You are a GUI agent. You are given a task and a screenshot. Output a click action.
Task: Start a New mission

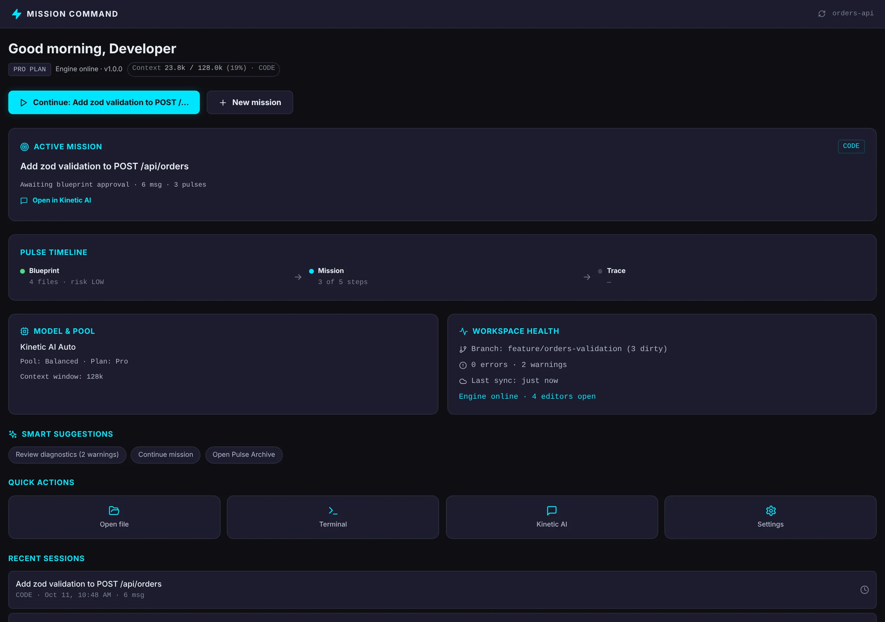[x=250, y=102]
